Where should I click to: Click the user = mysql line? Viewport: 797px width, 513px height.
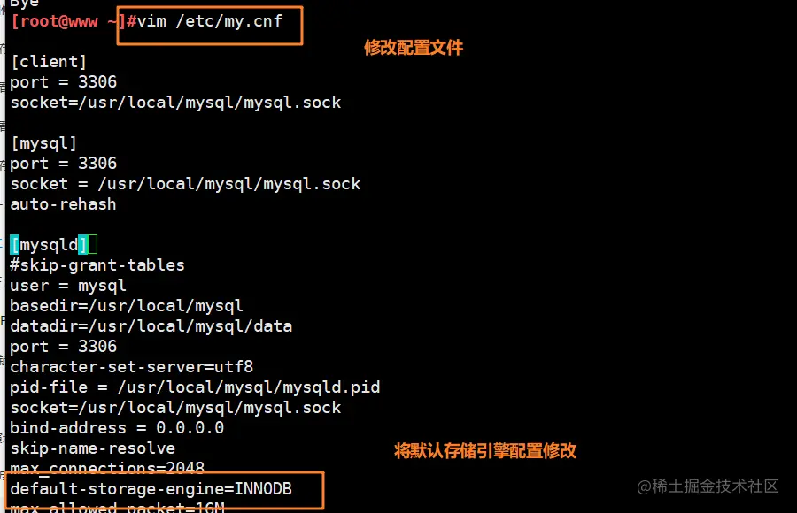point(68,286)
